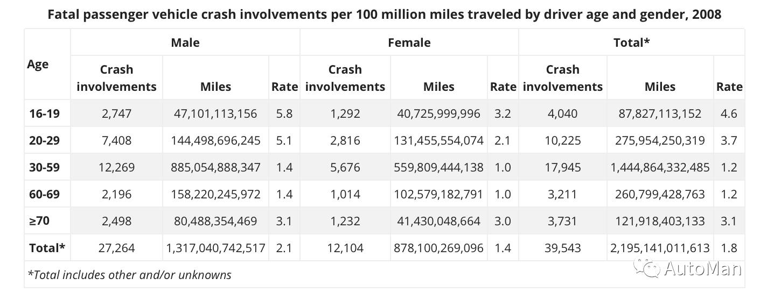Image resolution: width=767 pixels, height=300 pixels.
Task: Click the Age column header
Action: [x=38, y=65]
